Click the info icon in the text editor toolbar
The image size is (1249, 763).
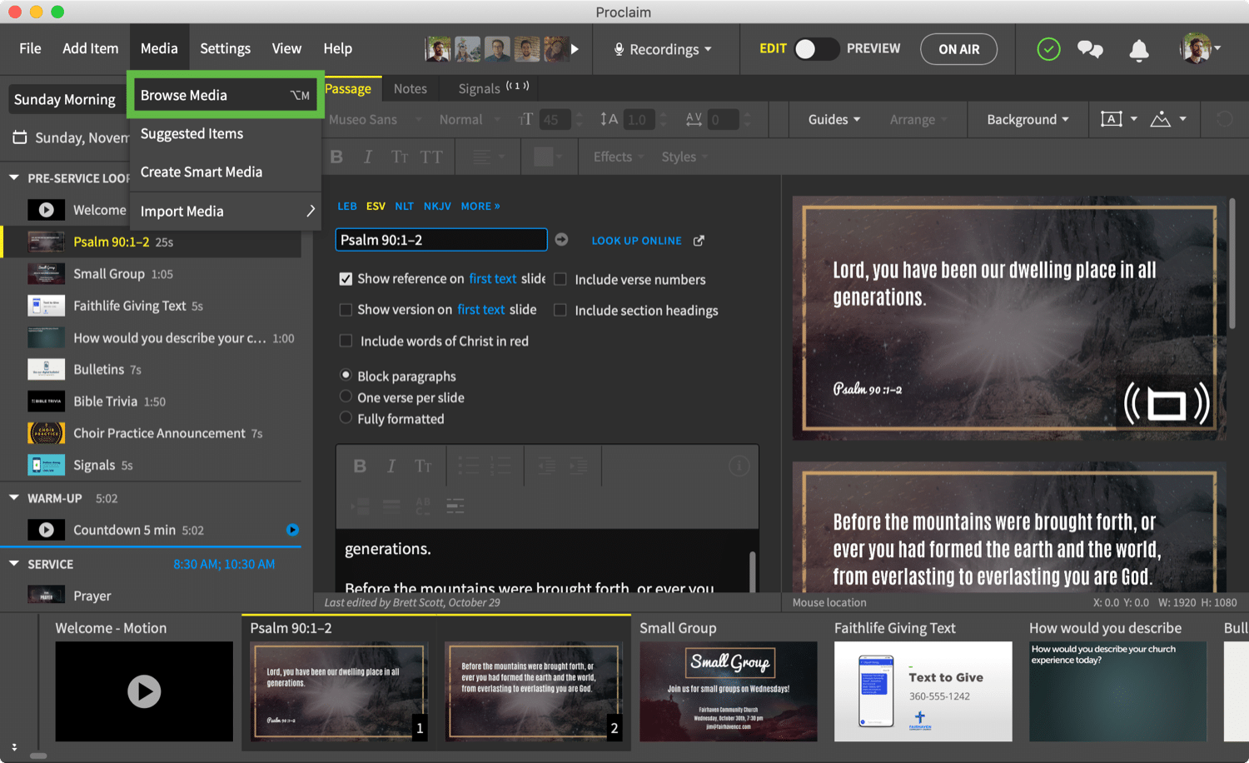point(739,466)
